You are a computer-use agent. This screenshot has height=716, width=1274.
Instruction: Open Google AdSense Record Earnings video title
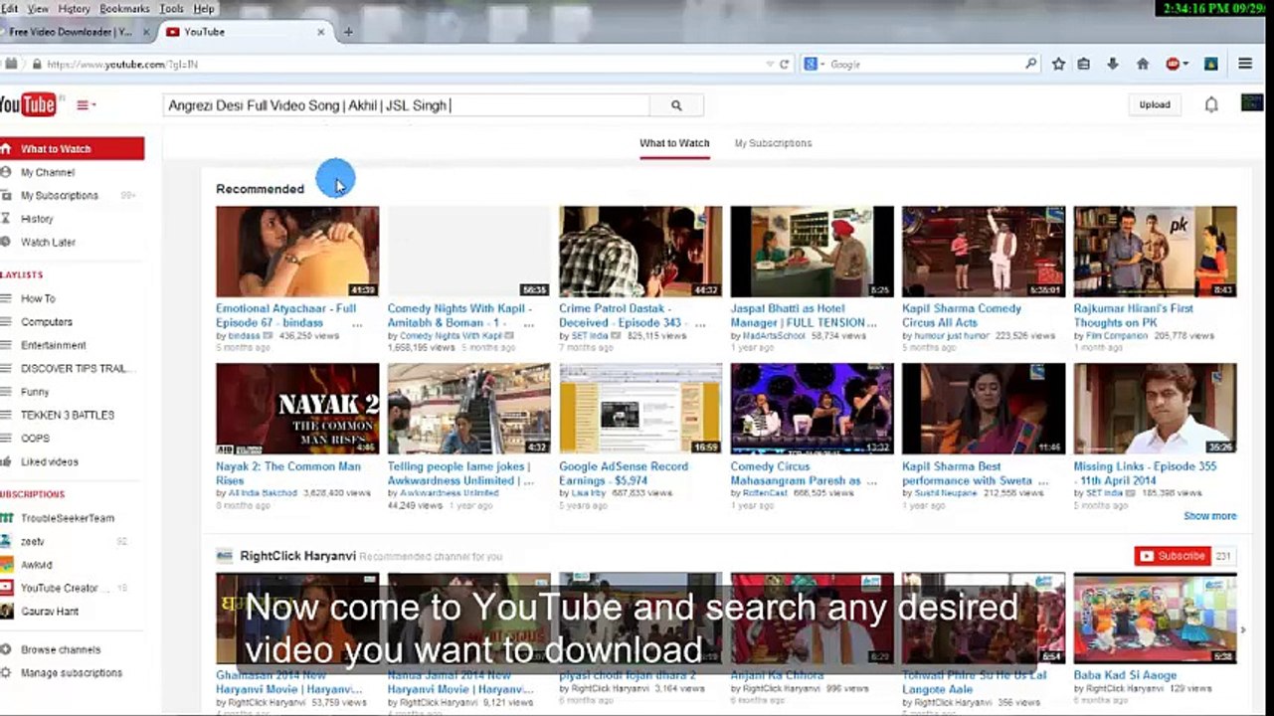click(x=624, y=473)
